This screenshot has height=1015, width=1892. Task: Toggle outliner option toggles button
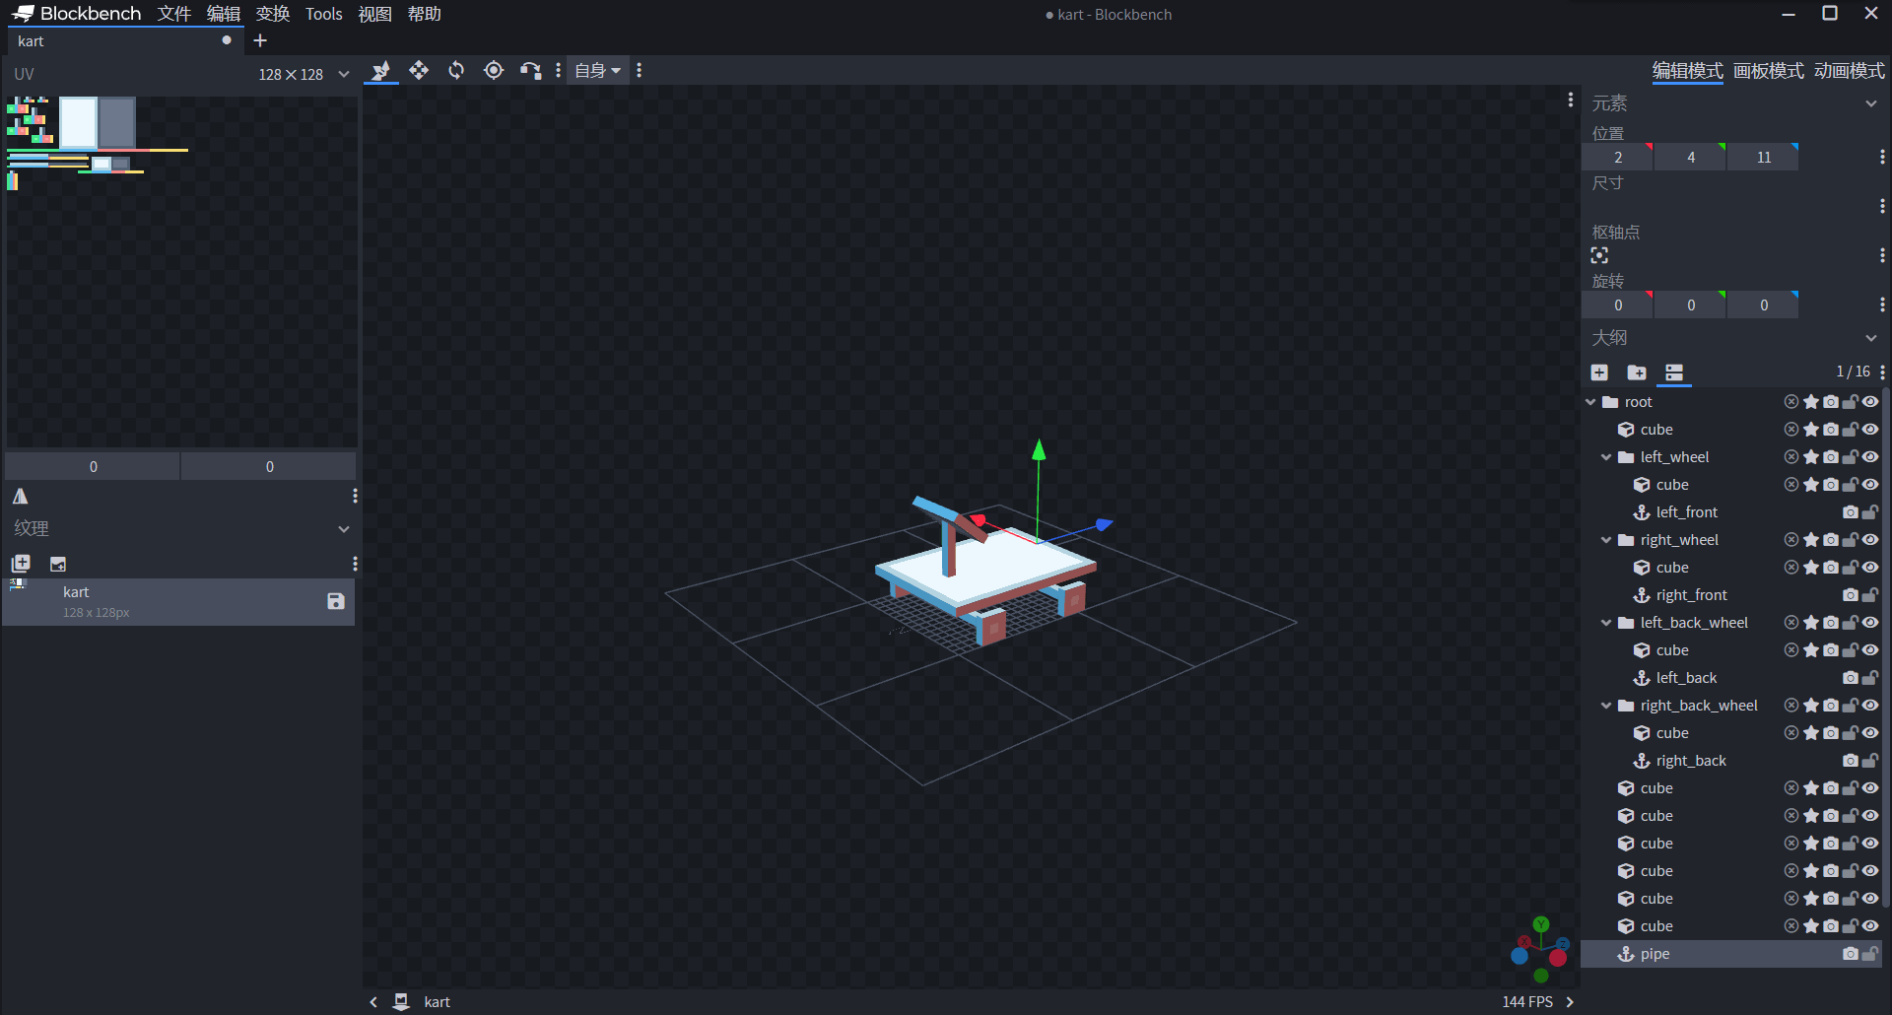(x=1674, y=372)
